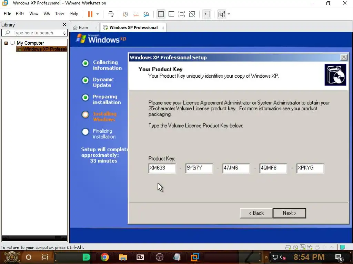Launch Google Chrome from taskbar
Screen dimensions: 353x264
pos(105,257)
